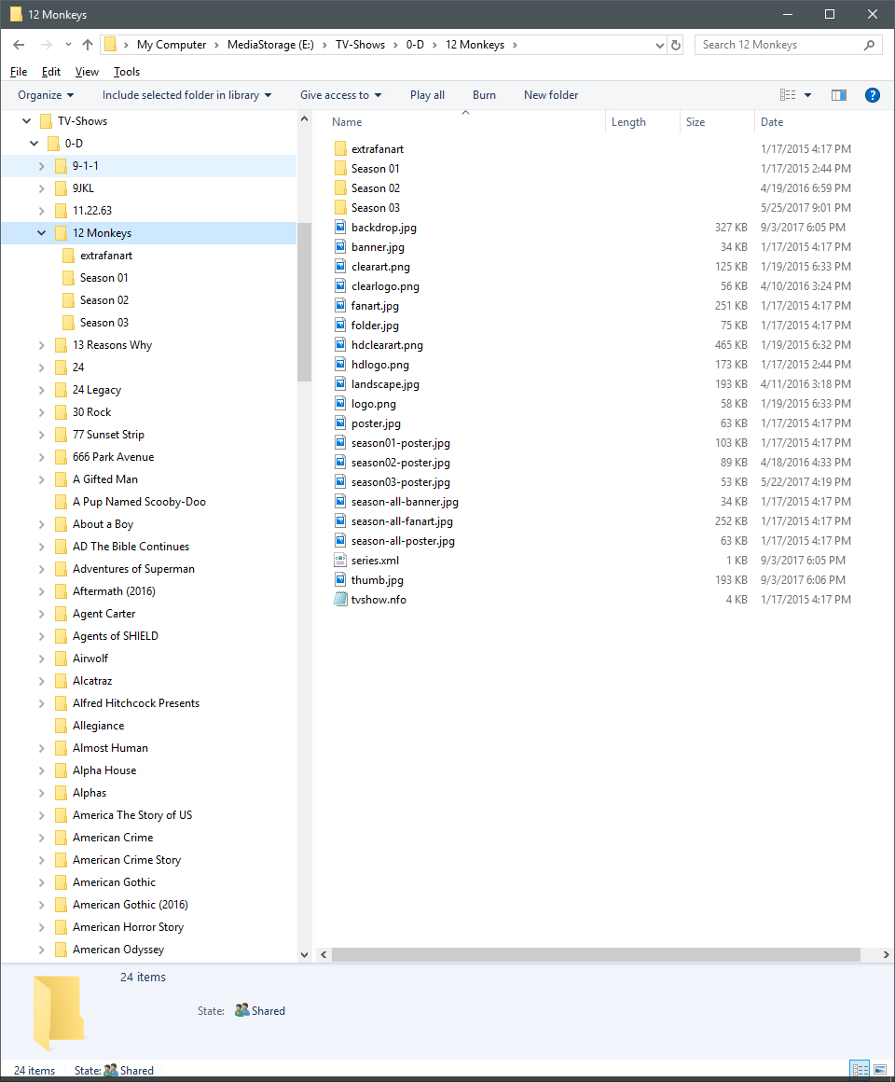Open Include selected folder in library dropdown
The image size is (895, 1082).
coord(186,95)
